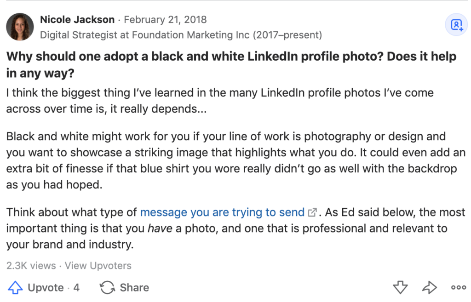Click the Digital Strategist at Foundation Marketing credential
This screenshot has height=302, width=471.
(181, 35)
